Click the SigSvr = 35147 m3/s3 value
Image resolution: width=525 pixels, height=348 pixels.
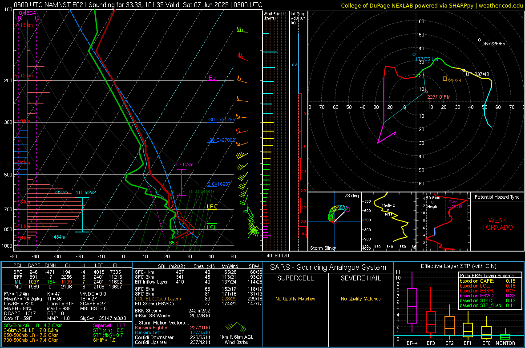(x=103, y=318)
